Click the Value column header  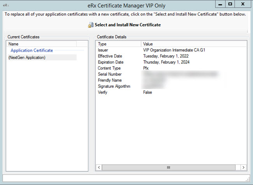[194, 44]
